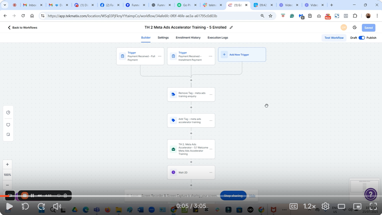
Task: Open the stats clock icon in left sidebar
Action: 8,112
